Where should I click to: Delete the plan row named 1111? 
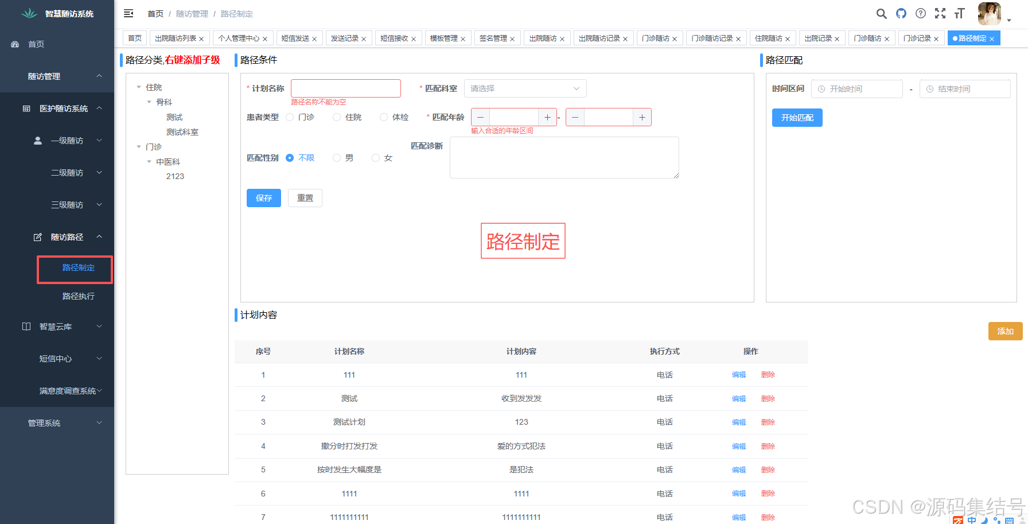point(768,494)
